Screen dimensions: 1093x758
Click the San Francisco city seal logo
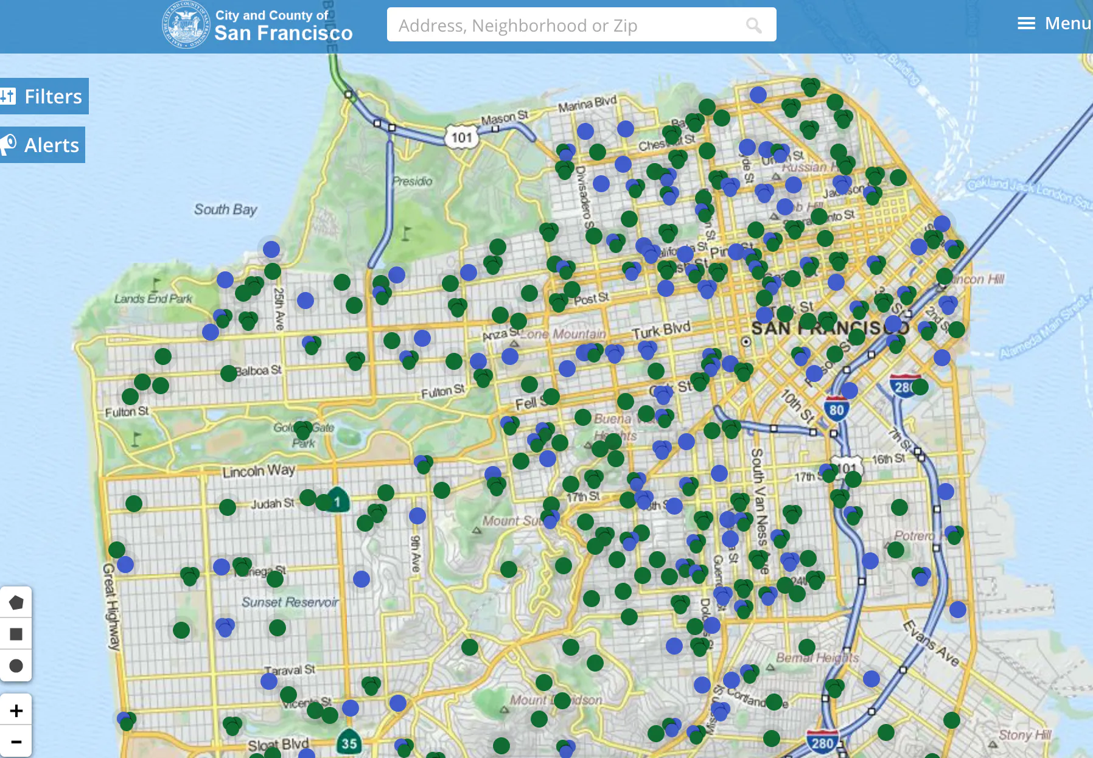186,25
